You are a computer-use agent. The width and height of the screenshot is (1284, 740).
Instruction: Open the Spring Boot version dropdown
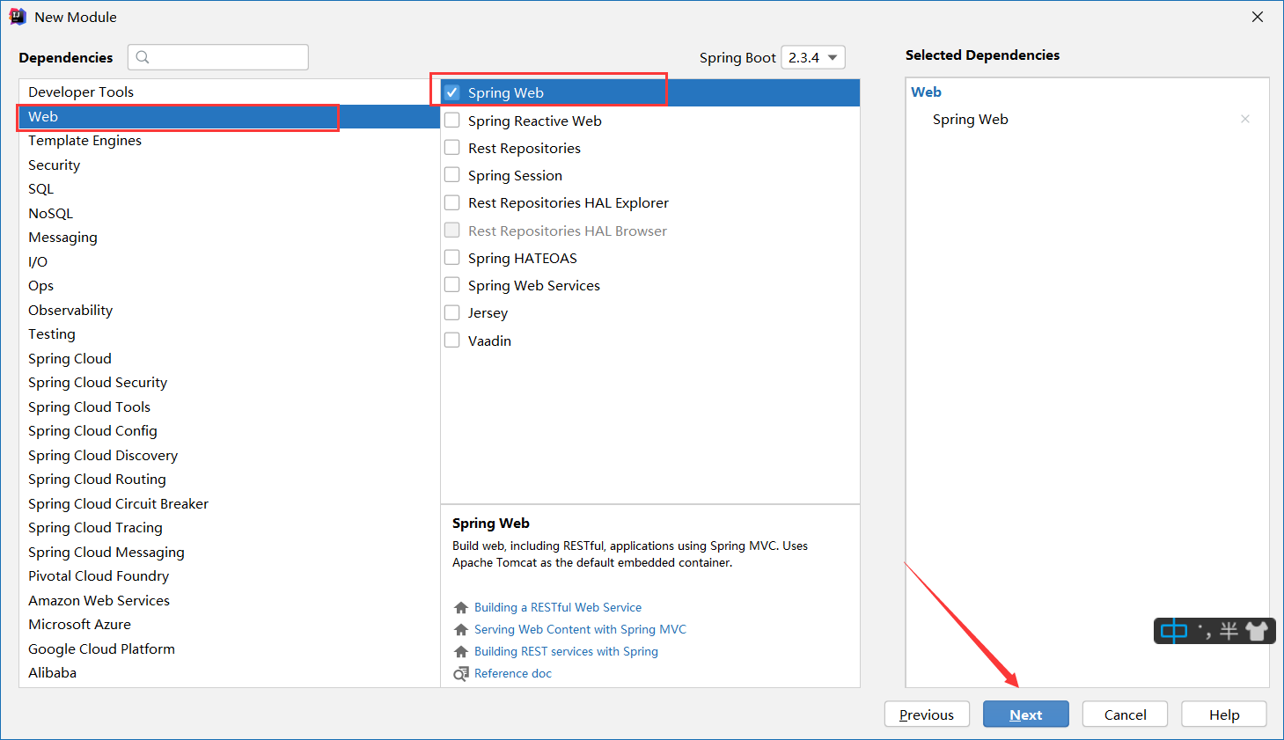click(813, 57)
